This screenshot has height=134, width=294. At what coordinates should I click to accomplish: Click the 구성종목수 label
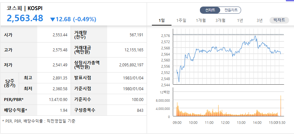point(85,110)
